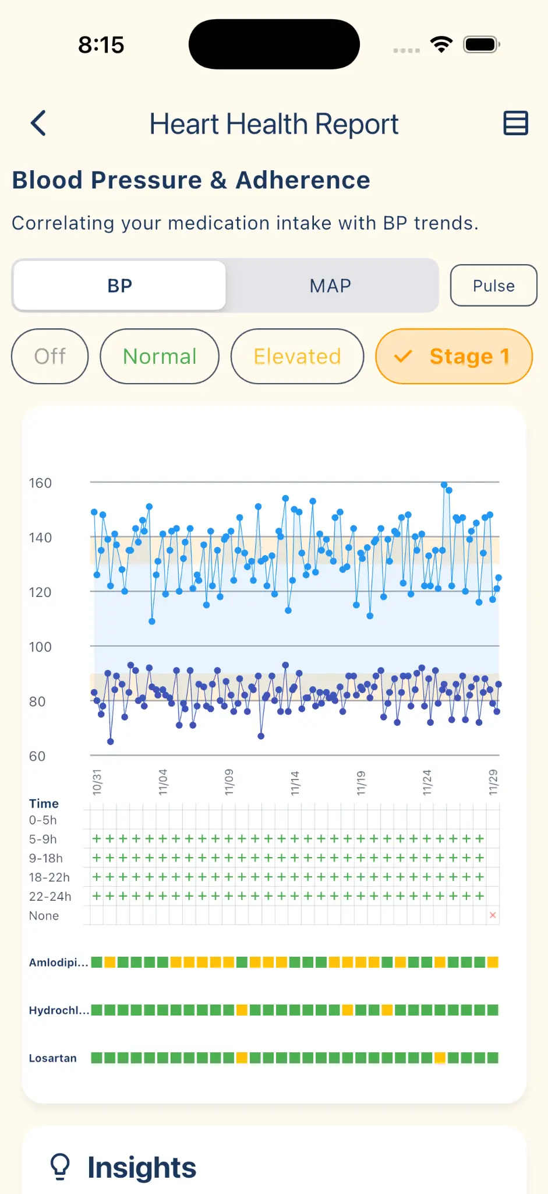Tap the lightbulb Insights icon

click(x=60, y=1166)
